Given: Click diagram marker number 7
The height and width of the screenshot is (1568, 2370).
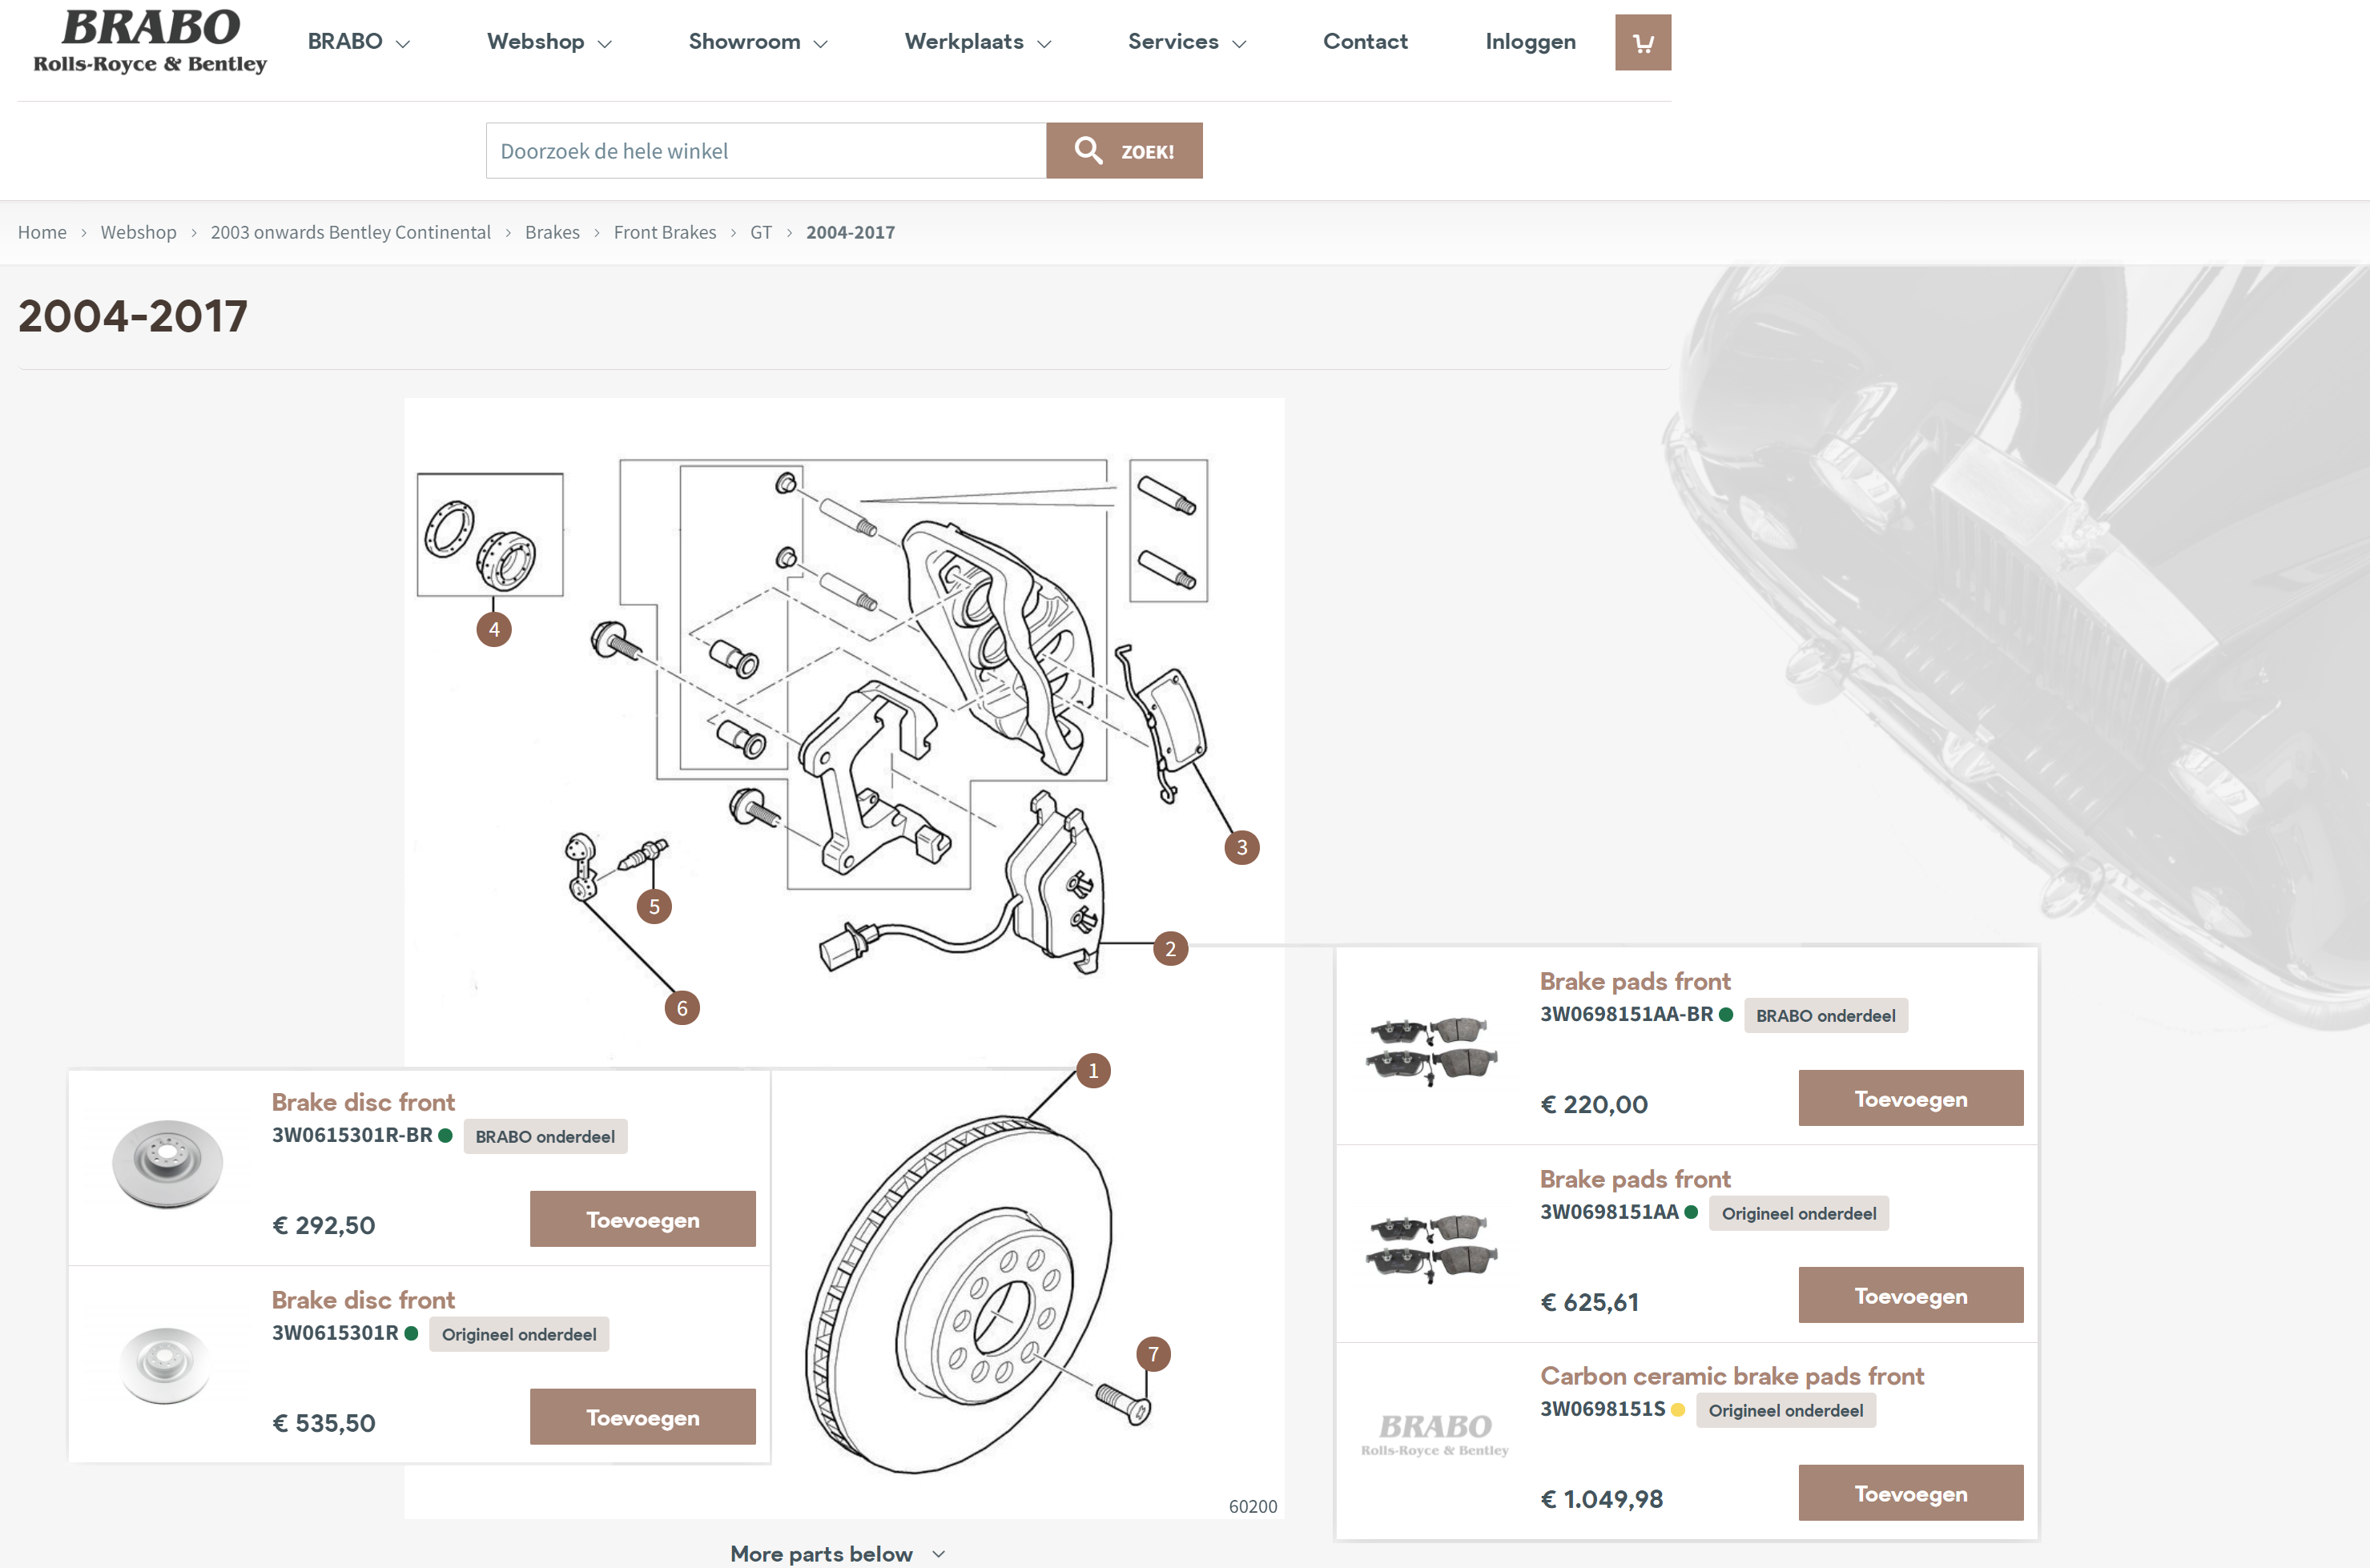Looking at the screenshot, I should [1153, 1353].
